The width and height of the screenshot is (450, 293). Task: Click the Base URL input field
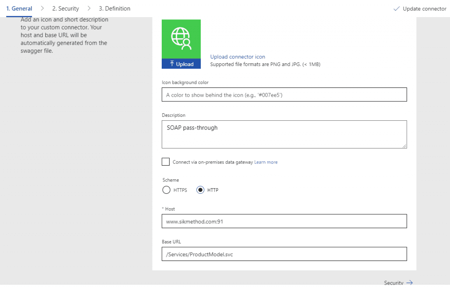(284, 254)
